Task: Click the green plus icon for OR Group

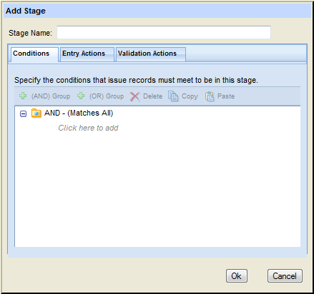Action: 81,96
